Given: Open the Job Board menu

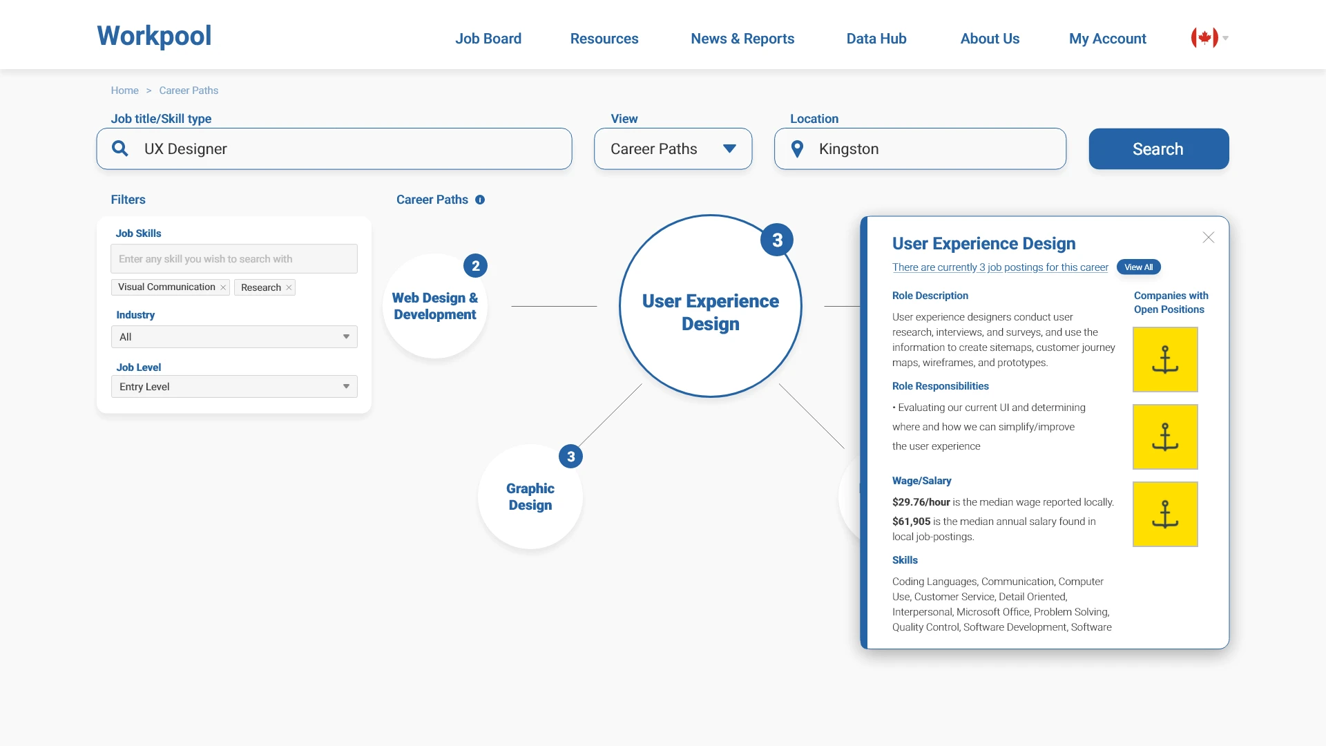Looking at the screenshot, I should pyautogui.click(x=488, y=39).
